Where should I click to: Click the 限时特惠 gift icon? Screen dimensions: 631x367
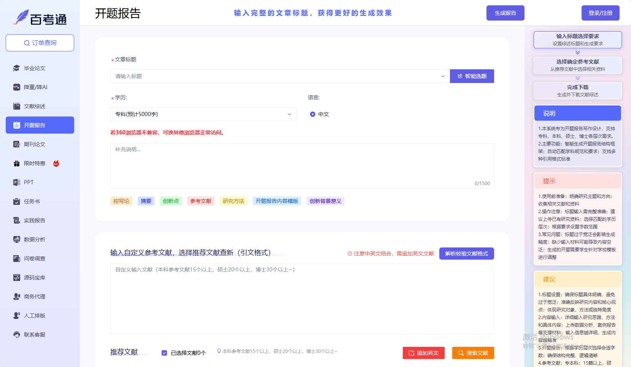(x=16, y=163)
